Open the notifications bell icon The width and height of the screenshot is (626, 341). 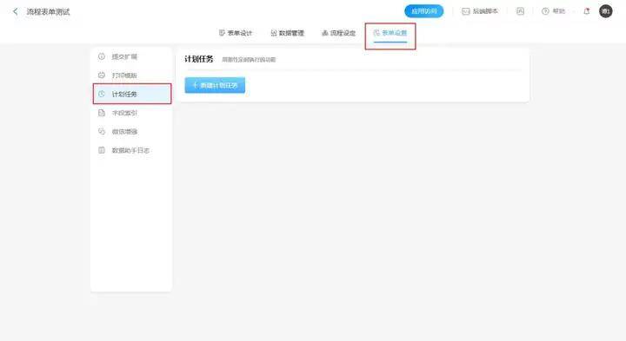587,11
